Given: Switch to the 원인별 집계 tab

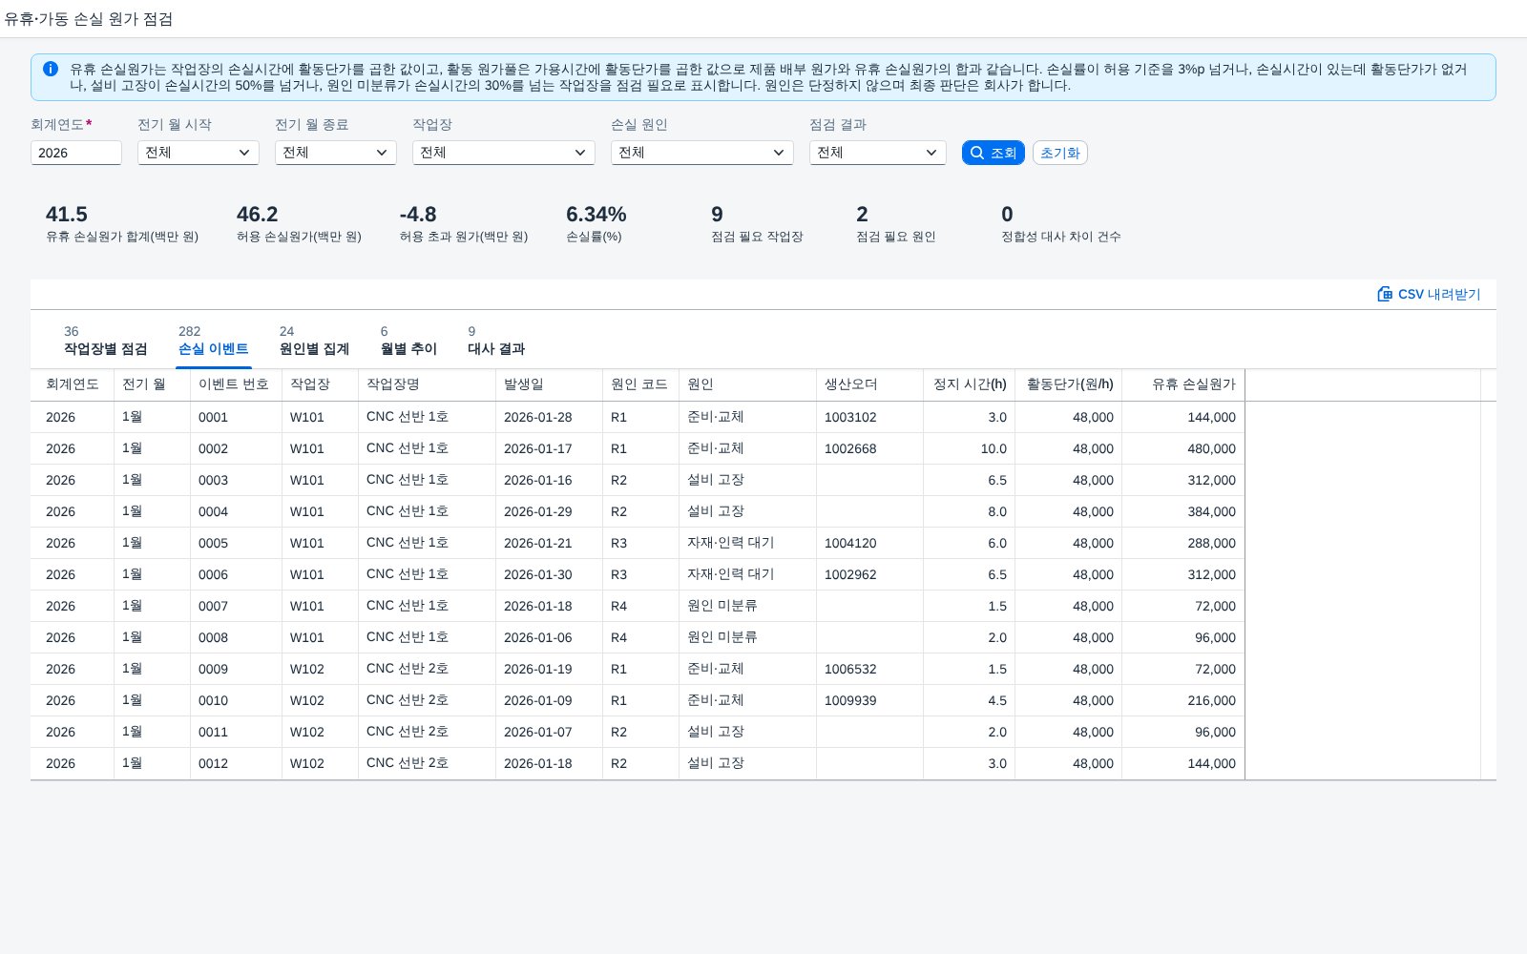Looking at the screenshot, I should pos(314,341).
